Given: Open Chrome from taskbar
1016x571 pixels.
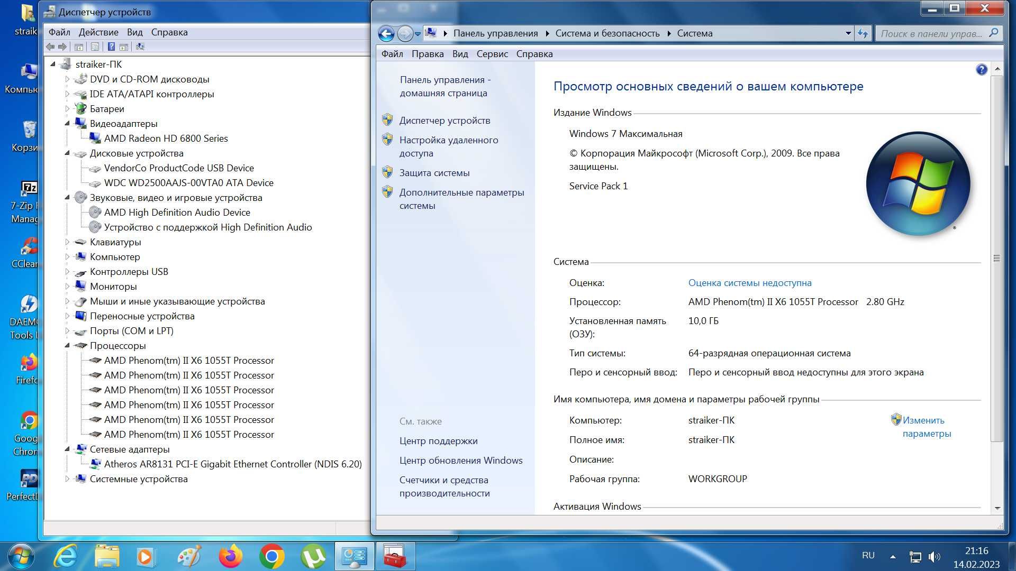Looking at the screenshot, I should 272,557.
